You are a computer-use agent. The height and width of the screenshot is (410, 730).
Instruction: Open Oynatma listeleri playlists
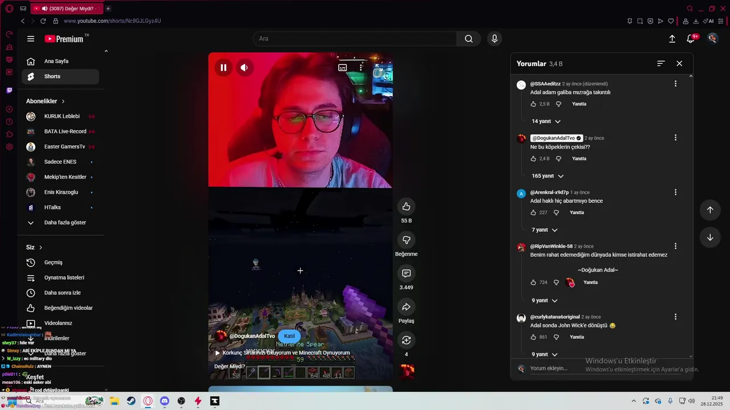tap(60, 278)
